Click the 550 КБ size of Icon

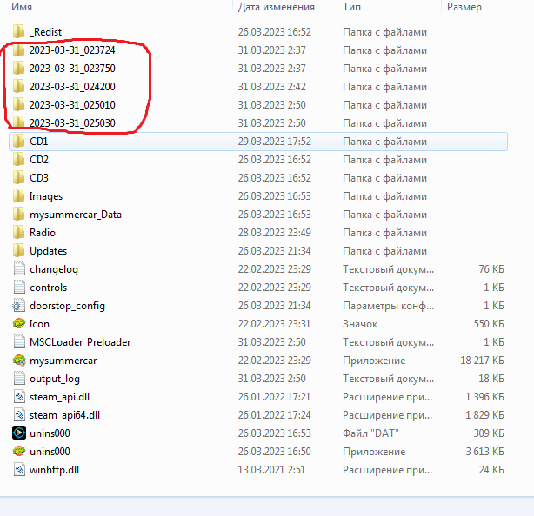tap(489, 323)
